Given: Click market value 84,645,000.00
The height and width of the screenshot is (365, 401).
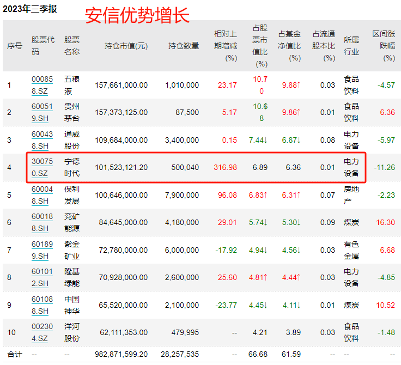Looking at the screenshot, I should [x=123, y=222].
